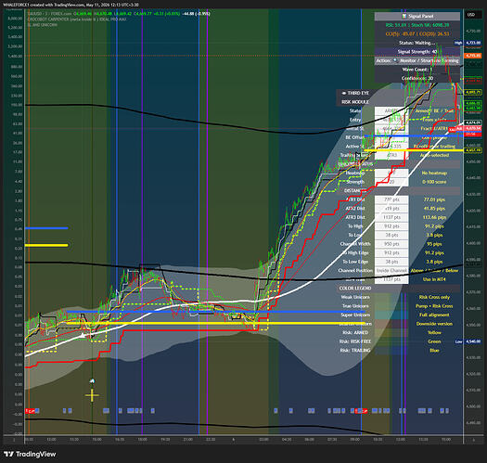Click the Status: Waiting... row in Signal Panel

tap(417, 43)
